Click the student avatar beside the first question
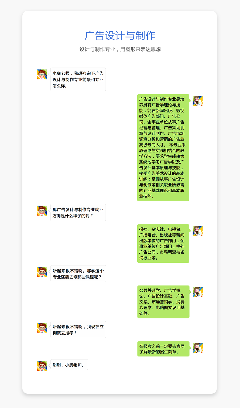This screenshot has height=408, width=240. click(42, 74)
